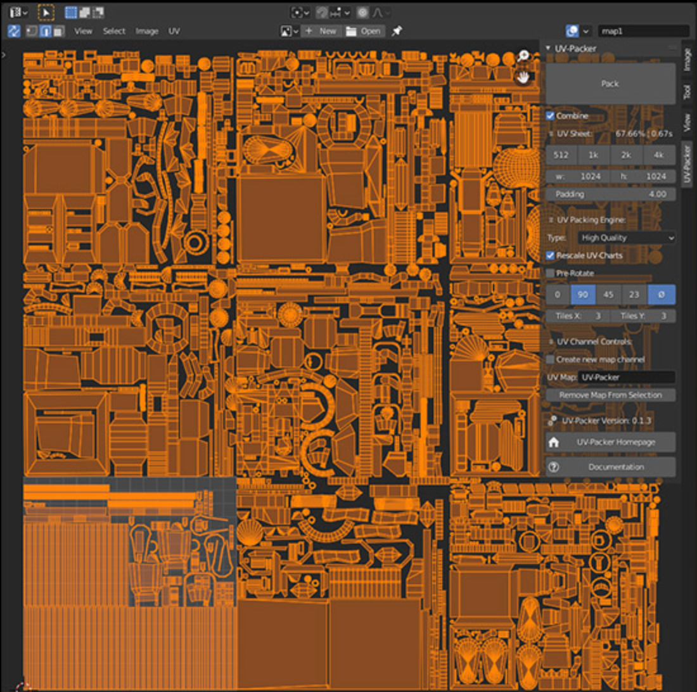Select rotation step 0
The width and height of the screenshot is (697, 692).
click(x=558, y=295)
